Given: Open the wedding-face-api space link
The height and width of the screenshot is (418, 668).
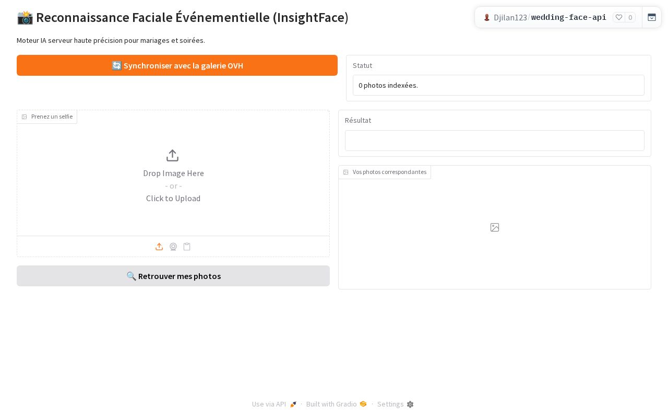Looking at the screenshot, I should click(x=569, y=17).
